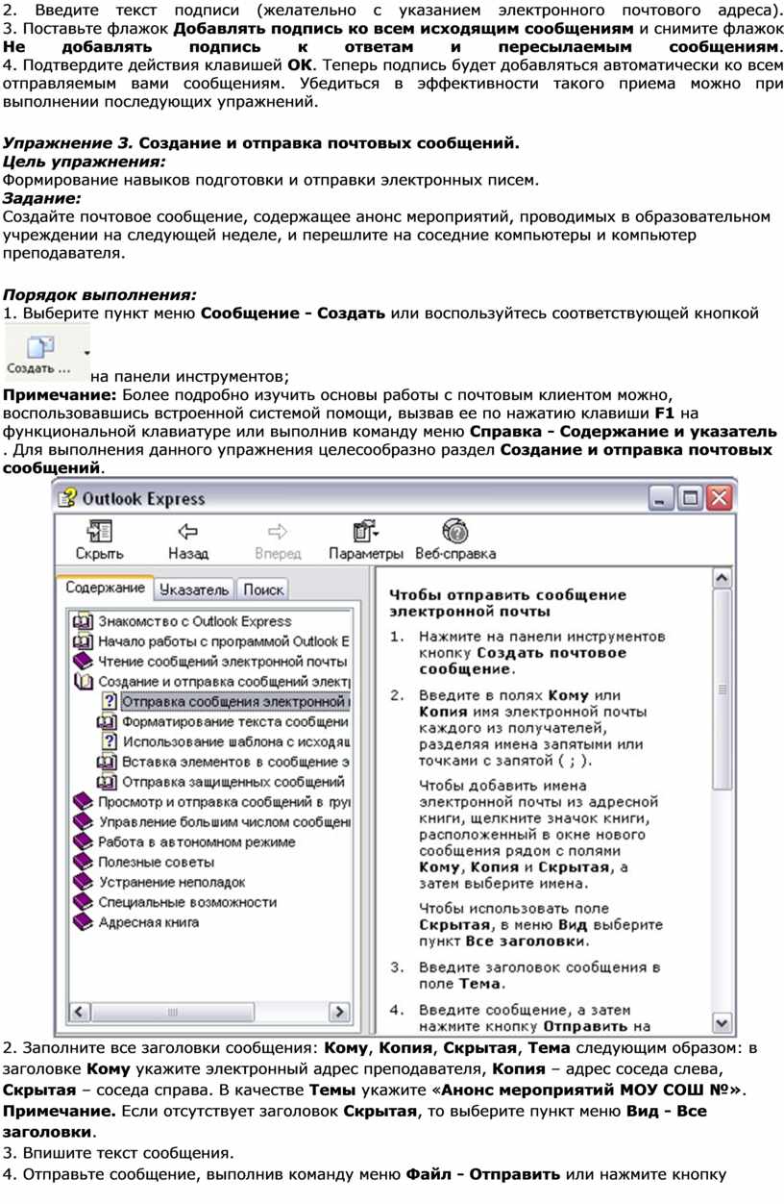Click the greyed Вперед arrow icon

pos(278,532)
